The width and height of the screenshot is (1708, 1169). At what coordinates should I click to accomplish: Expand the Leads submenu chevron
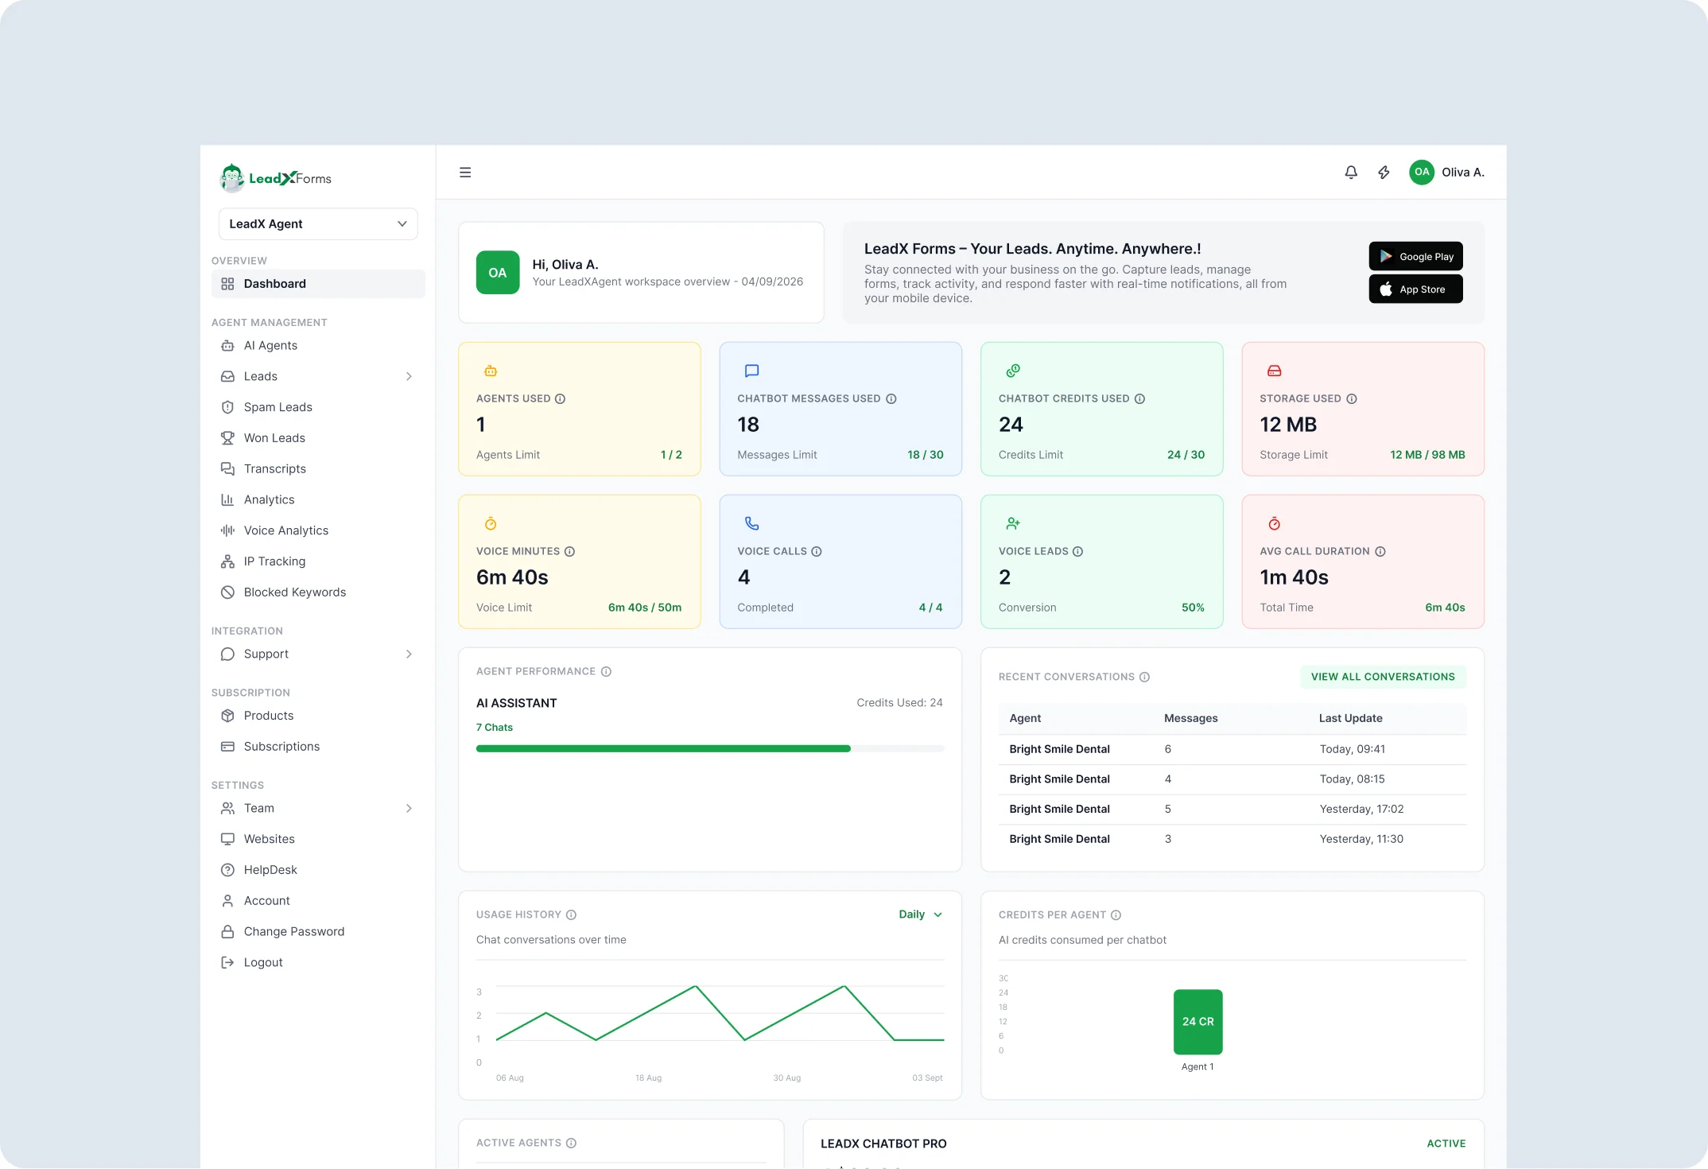[x=409, y=376]
